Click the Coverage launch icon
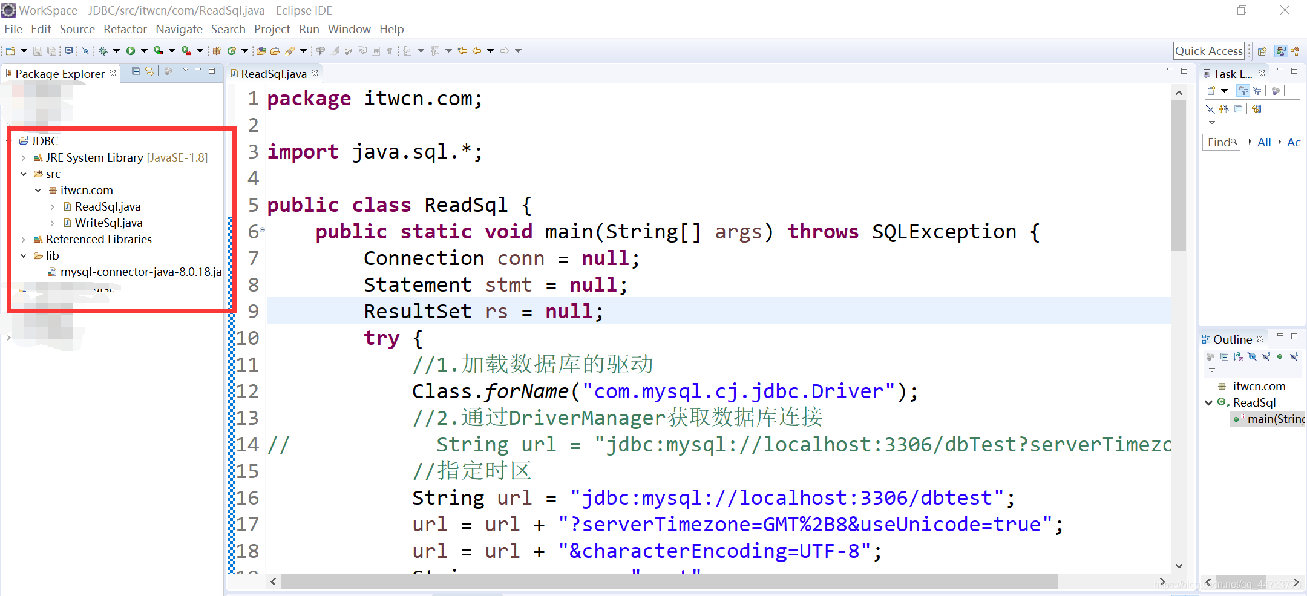Image resolution: width=1307 pixels, height=596 pixels. 158,51
